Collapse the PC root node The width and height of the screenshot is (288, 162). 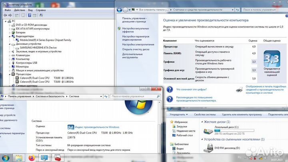(6, 21)
